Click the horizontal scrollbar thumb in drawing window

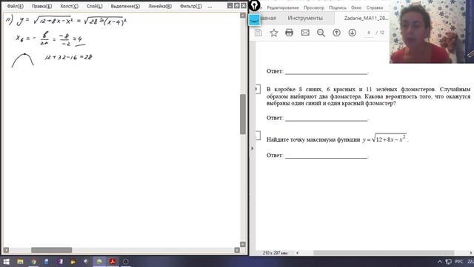[x=52, y=250]
